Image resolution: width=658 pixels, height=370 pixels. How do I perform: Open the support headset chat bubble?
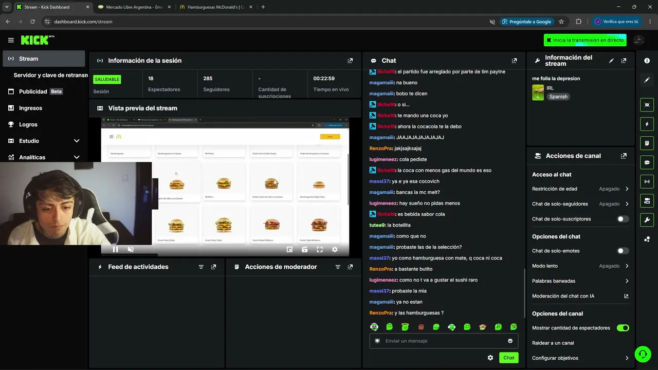(x=642, y=354)
